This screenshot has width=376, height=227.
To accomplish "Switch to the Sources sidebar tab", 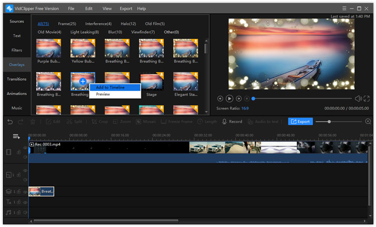I will point(17,21).
